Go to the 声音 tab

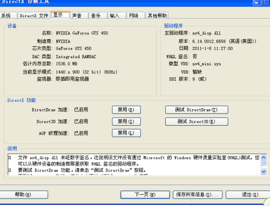(x=79, y=16)
